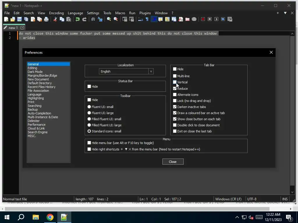The height and width of the screenshot is (223, 298).
Task: Click the Zoom In magnifier icon
Action: (109, 19)
